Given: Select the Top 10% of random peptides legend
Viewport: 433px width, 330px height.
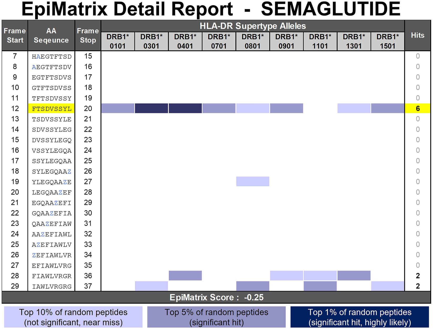Looking at the screenshot, I should (x=73, y=317).
